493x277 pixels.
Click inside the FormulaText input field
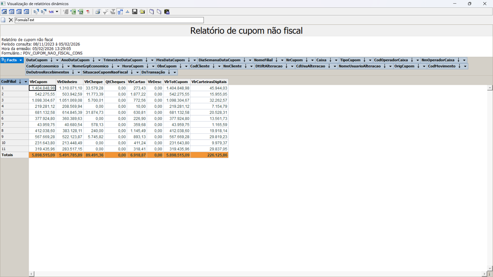(109, 20)
